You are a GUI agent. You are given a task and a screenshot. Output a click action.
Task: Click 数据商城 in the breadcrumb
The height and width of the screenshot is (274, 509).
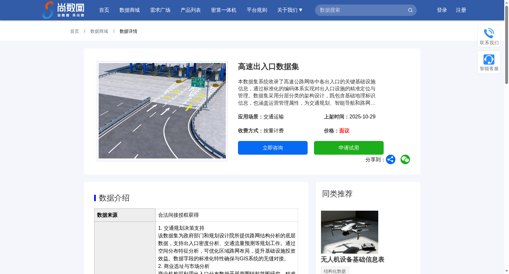(99, 31)
